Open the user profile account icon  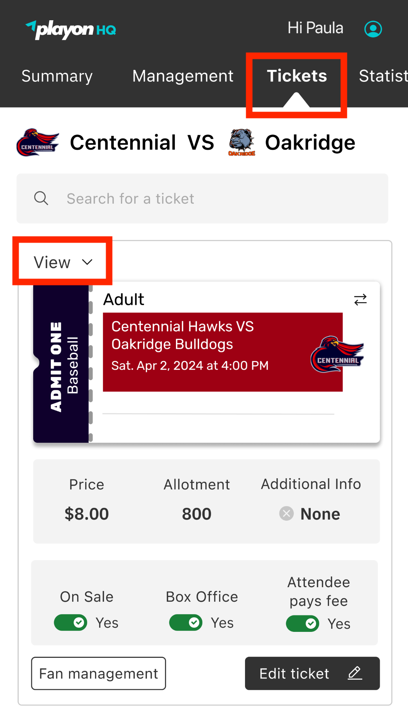[373, 28]
